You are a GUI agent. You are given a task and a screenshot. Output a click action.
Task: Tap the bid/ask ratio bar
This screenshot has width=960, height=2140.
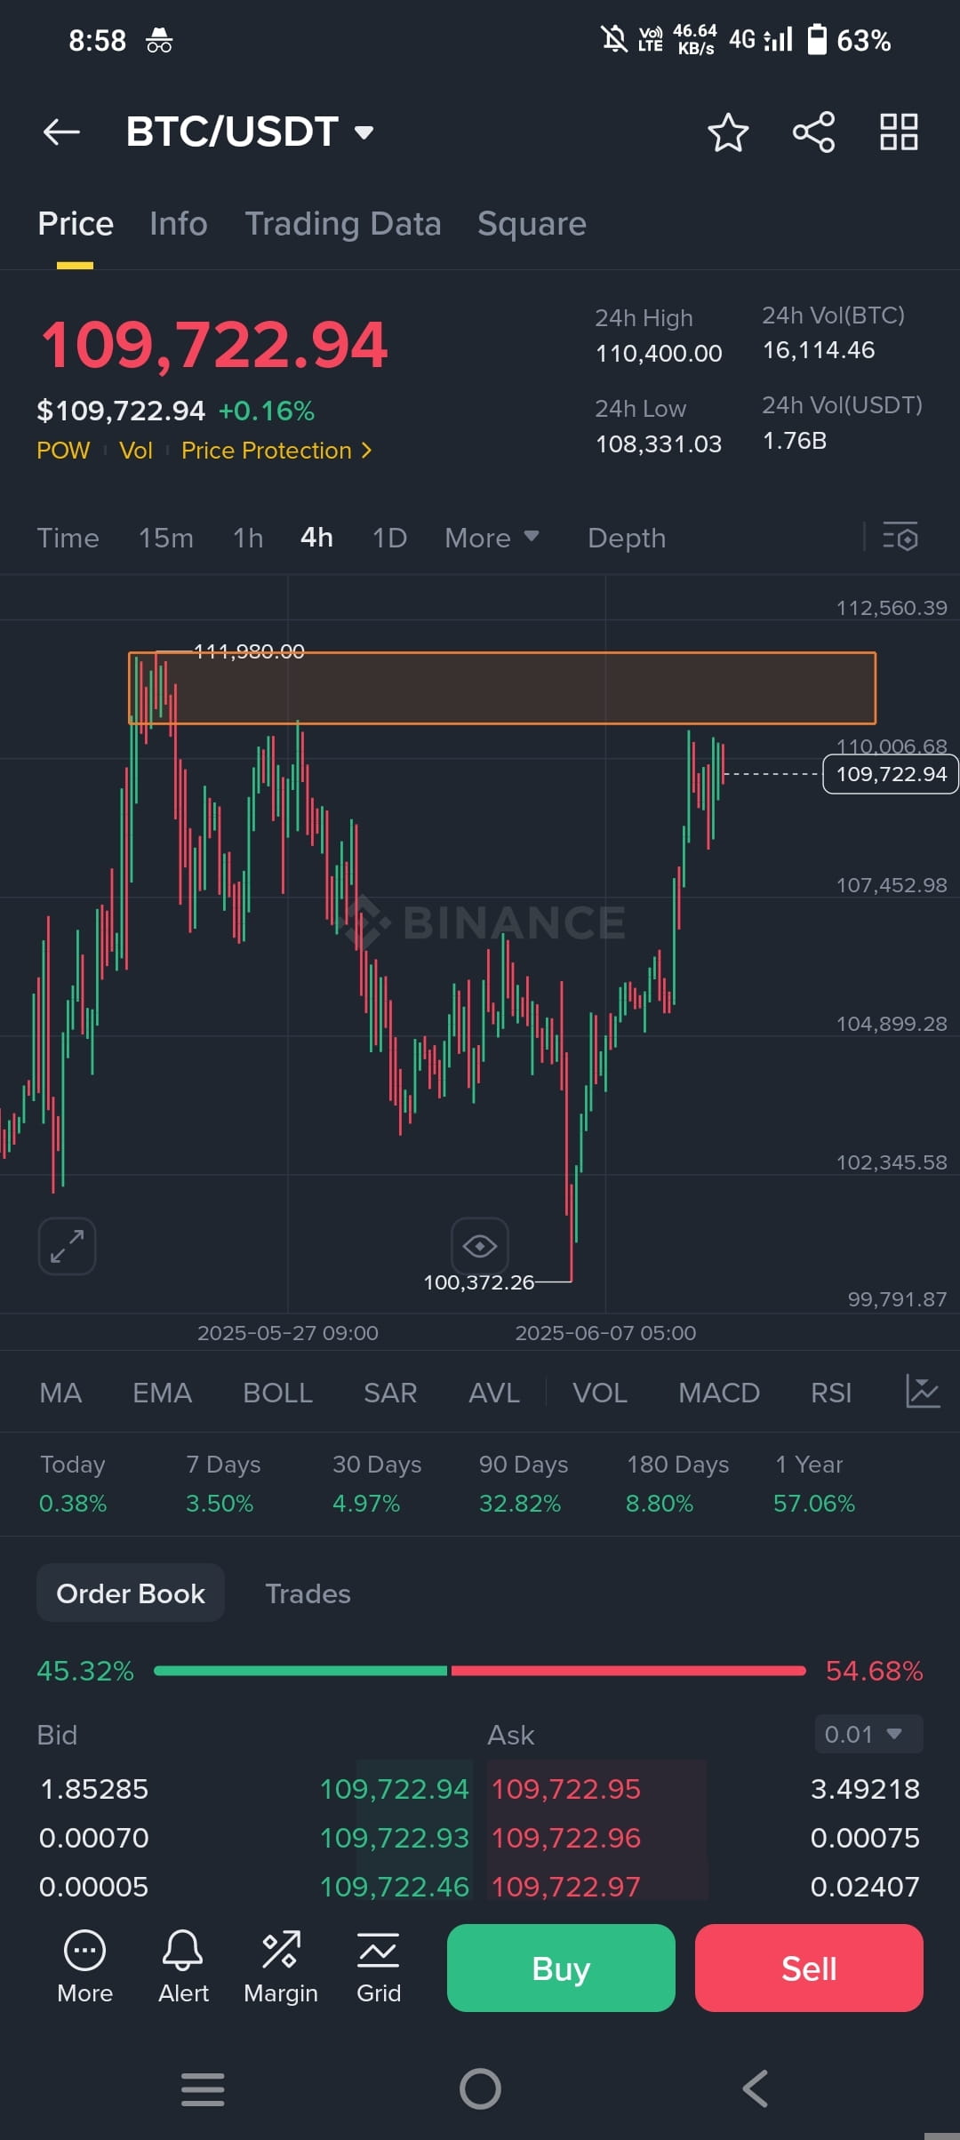pyautogui.click(x=480, y=1671)
